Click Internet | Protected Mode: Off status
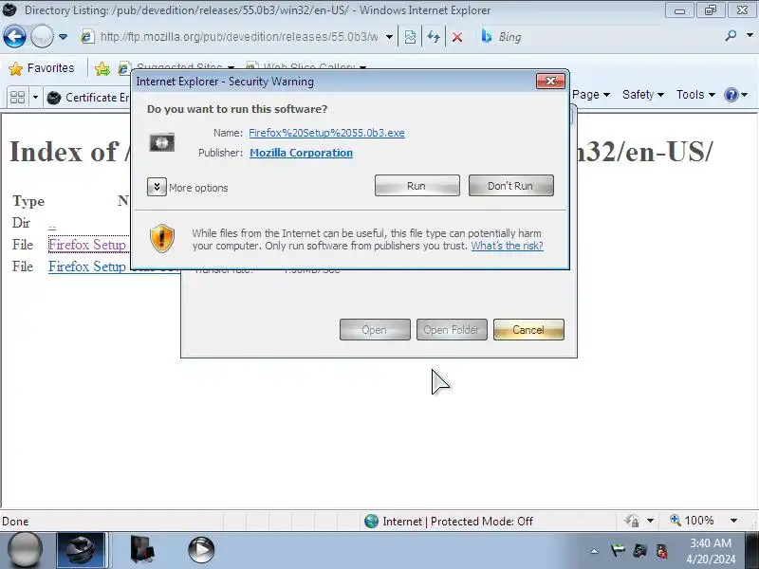Image resolution: width=759 pixels, height=569 pixels. [x=457, y=521]
